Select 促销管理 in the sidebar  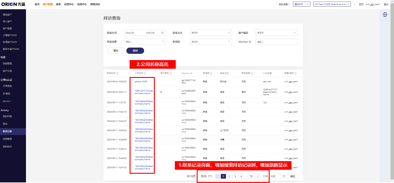7,139
